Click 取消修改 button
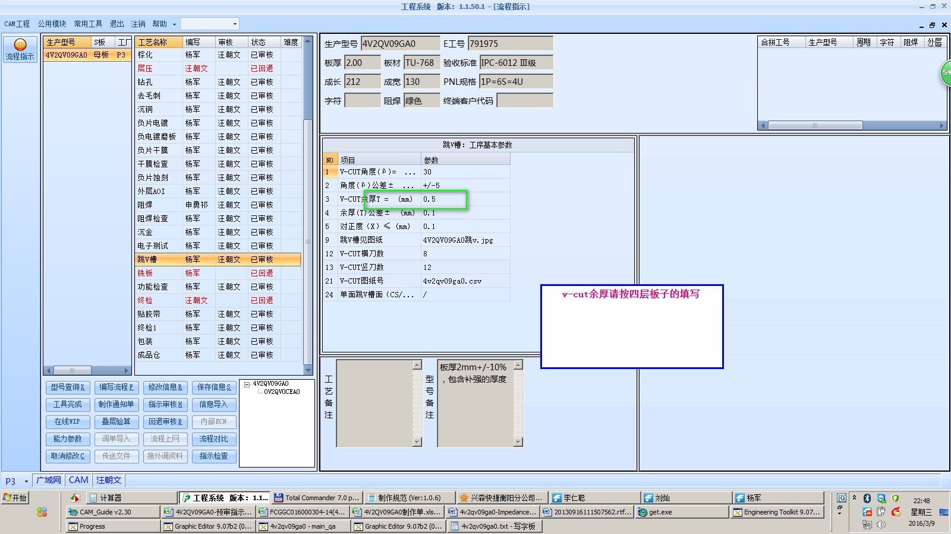The height and width of the screenshot is (534, 951). pyautogui.click(x=68, y=456)
